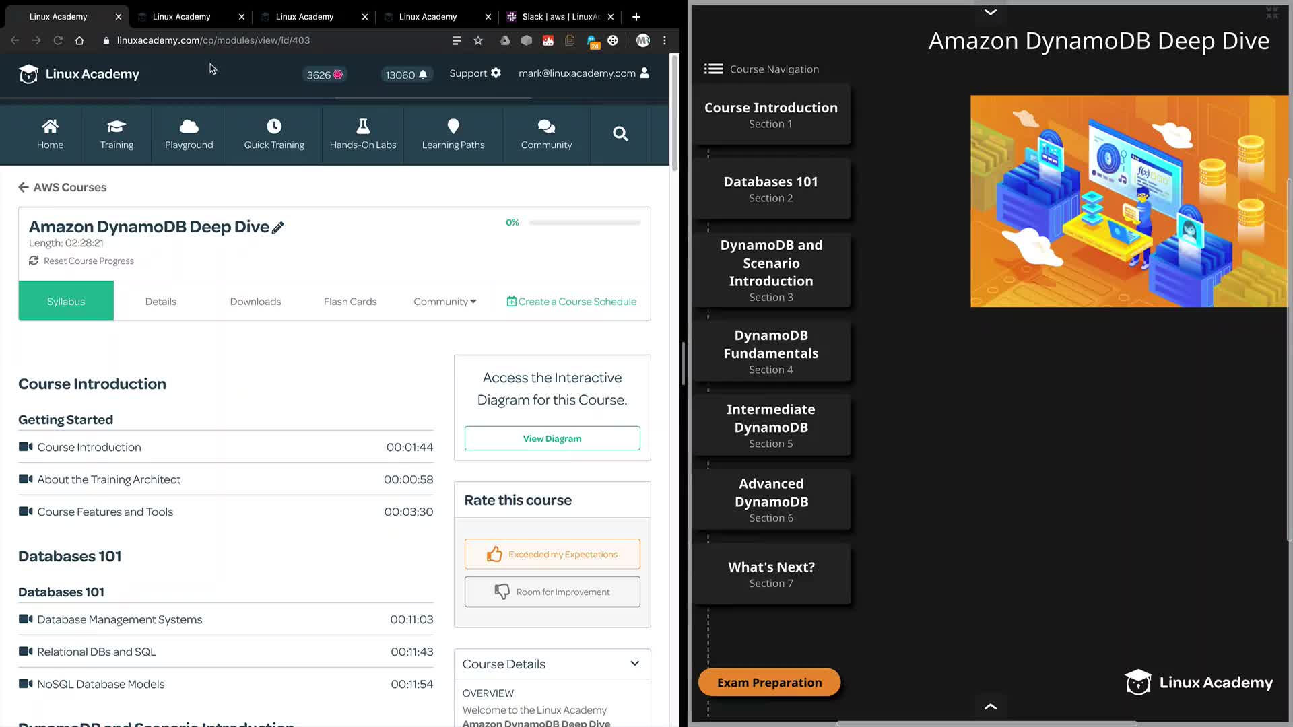The width and height of the screenshot is (1293, 727).
Task: Open the Playground cloud icon
Action: (x=189, y=127)
